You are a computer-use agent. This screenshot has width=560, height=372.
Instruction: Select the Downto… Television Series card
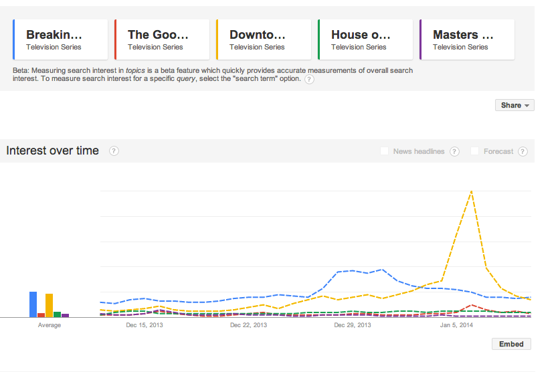[264, 39]
